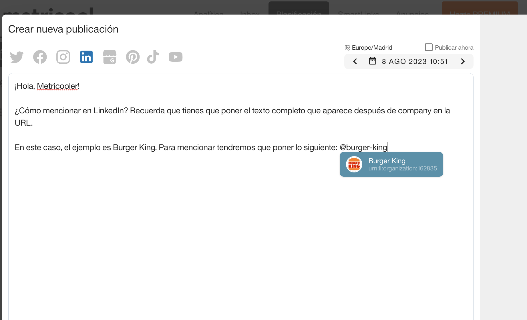Enable Pinterest for this post
This screenshot has height=320, width=527.
(x=133, y=57)
